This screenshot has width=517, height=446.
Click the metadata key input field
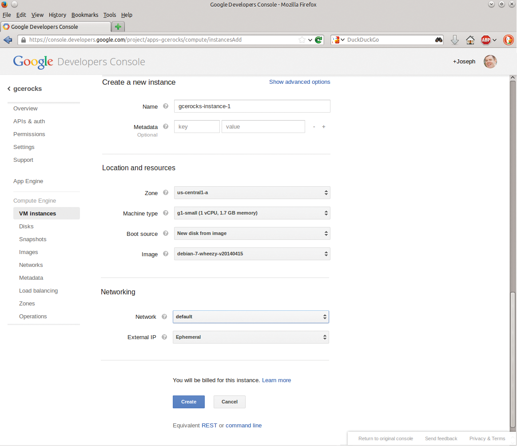tap(197, 126)
